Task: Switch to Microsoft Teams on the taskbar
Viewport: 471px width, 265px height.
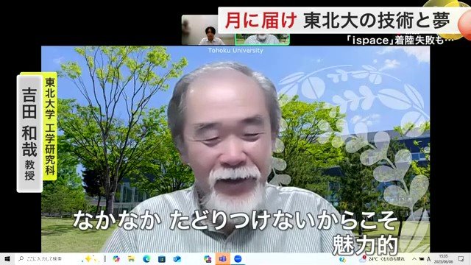Action: tap(222, 258)
